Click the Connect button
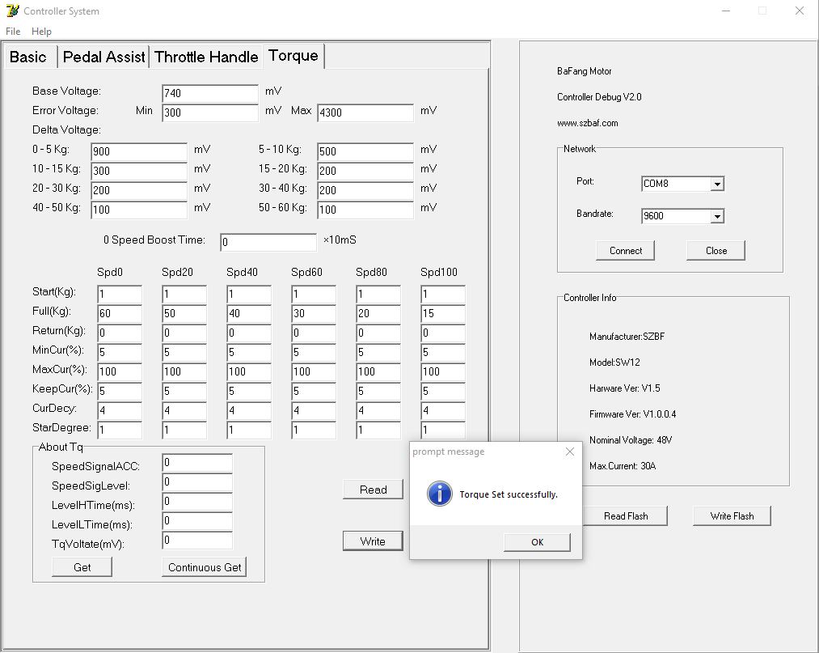Screen dimensions: 819x653 [625, 250]
